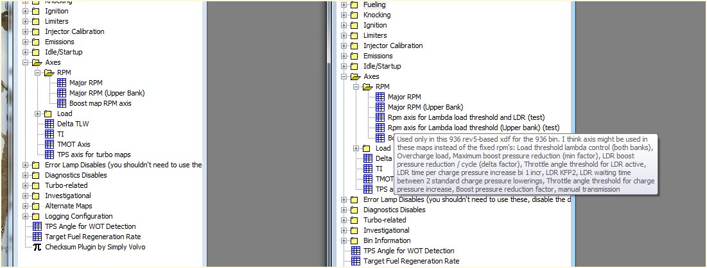Image resolution: width=707 pixels, height=268 pixels.
Task: Select 'Ignition' label in right panel
Action: coord(375,25)
